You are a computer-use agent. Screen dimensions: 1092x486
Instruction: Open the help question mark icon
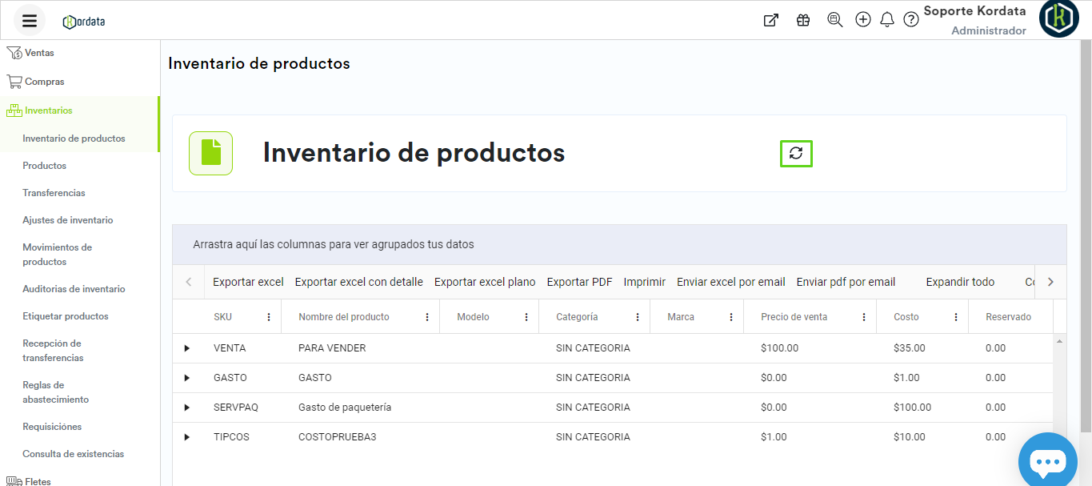pos(910,20)
